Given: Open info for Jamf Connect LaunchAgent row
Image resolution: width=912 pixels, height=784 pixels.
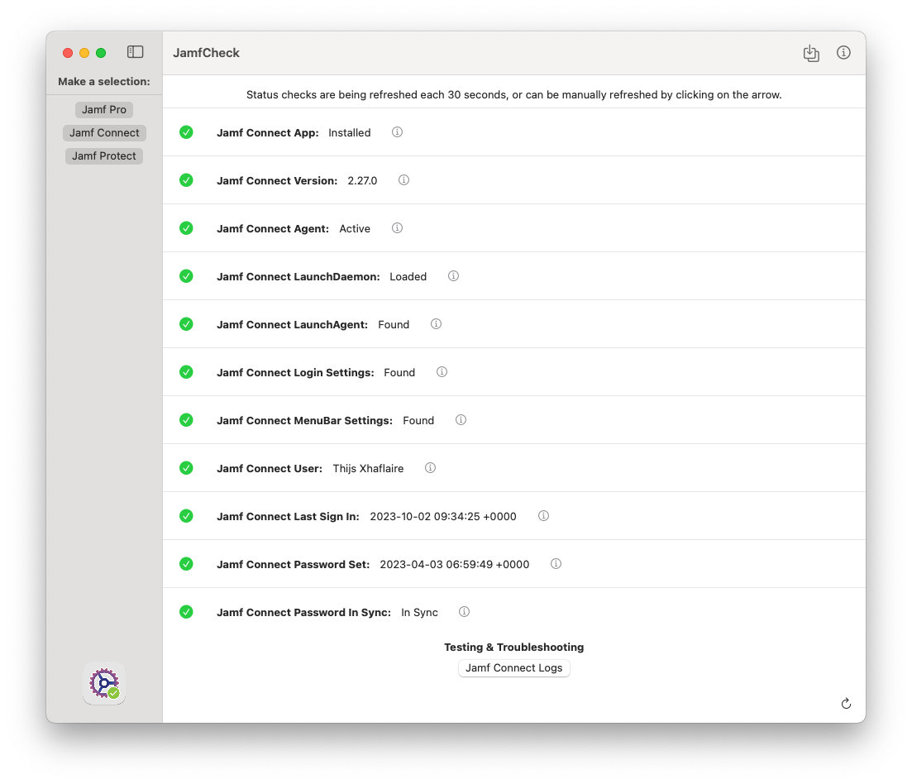Looking at the screenshot, I should tap(436, 324).
